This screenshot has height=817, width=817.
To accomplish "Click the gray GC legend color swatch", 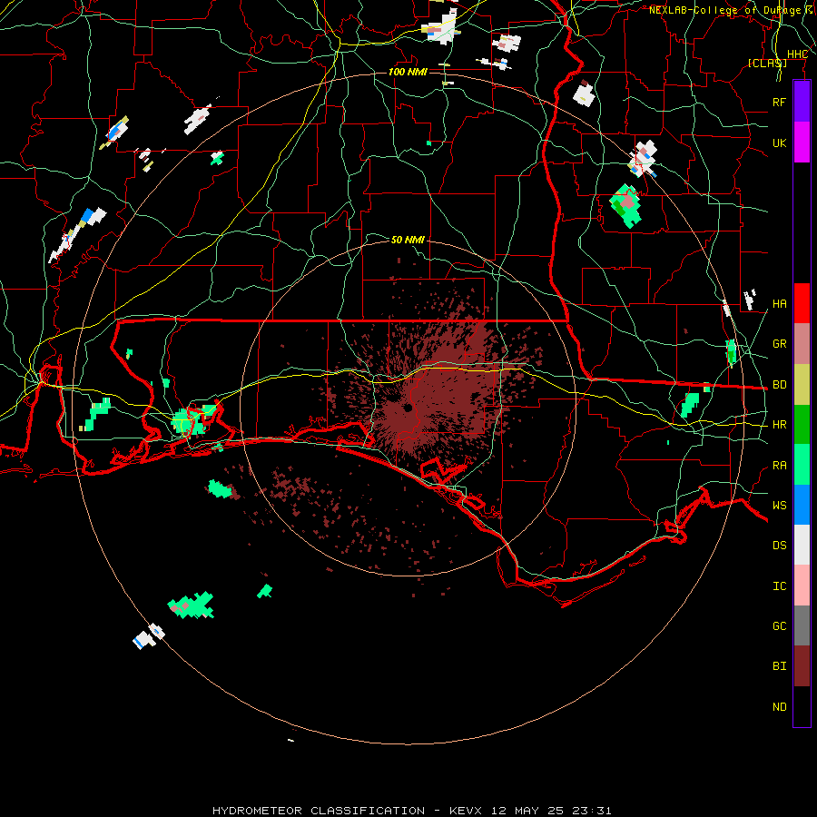I will pos(802,625).
